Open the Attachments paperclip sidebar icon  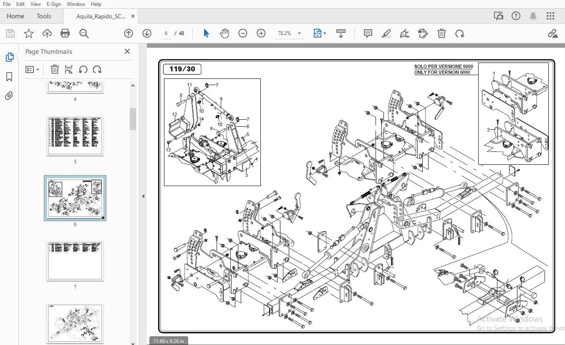[9, 96]
